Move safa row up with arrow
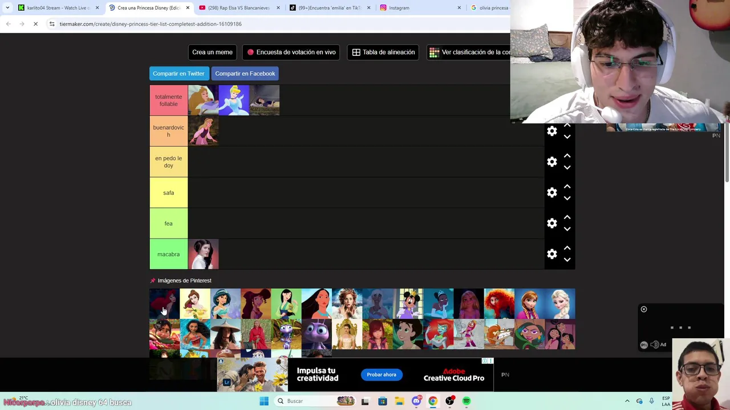 coord(567,186)
